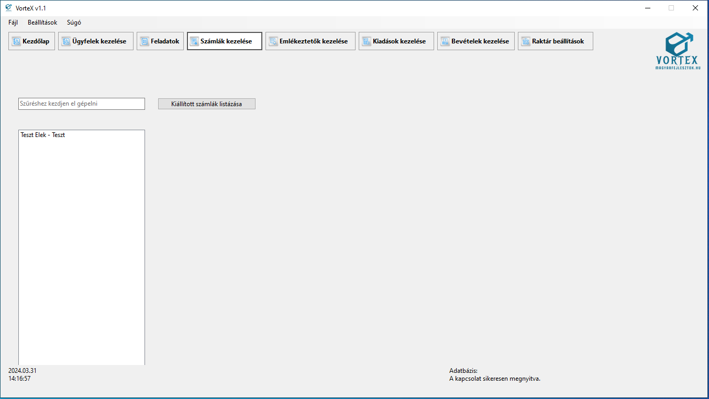Open Raktár beállítások warehouse settings

[x=556, y=41]
